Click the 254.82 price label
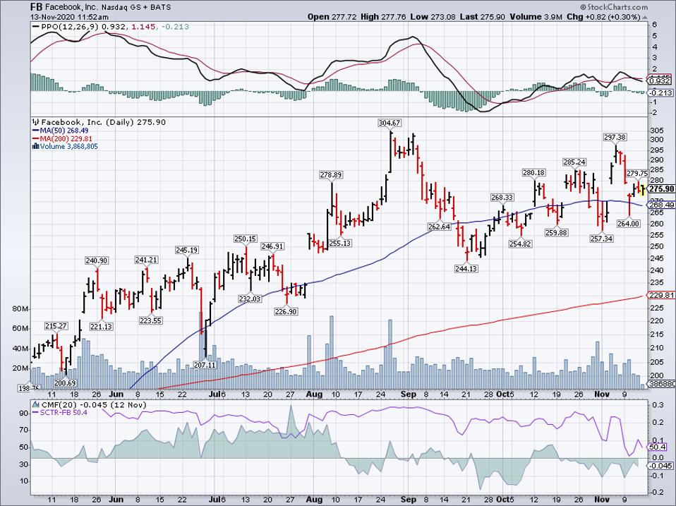 (520, 244)
